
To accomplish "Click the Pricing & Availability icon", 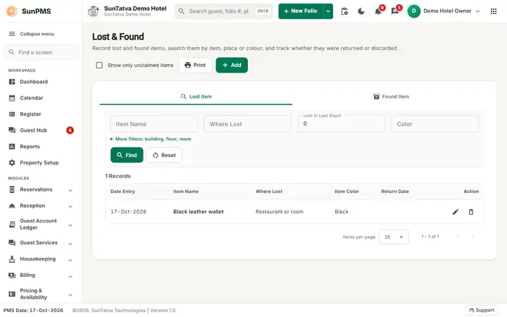I will (12, 294).
